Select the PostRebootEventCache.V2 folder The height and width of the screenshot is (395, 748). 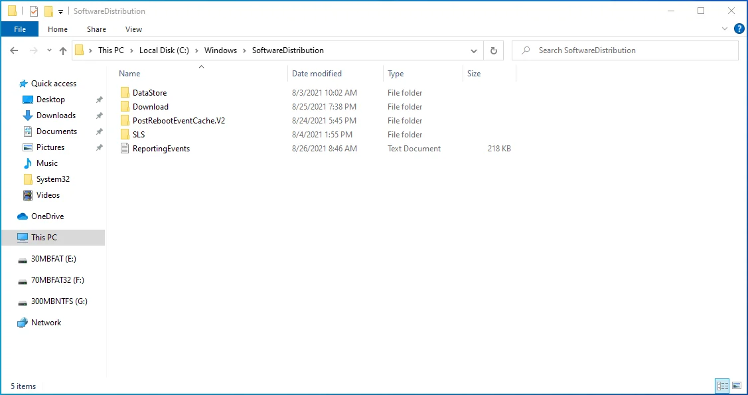click(x=179, y=120)
